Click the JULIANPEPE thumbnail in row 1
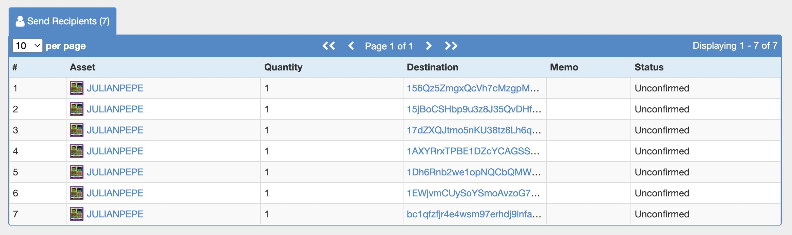The image size is (792, 235). point(77,88)
